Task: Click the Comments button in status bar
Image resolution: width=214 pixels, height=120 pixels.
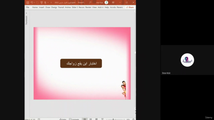Action: pos(74,119)
